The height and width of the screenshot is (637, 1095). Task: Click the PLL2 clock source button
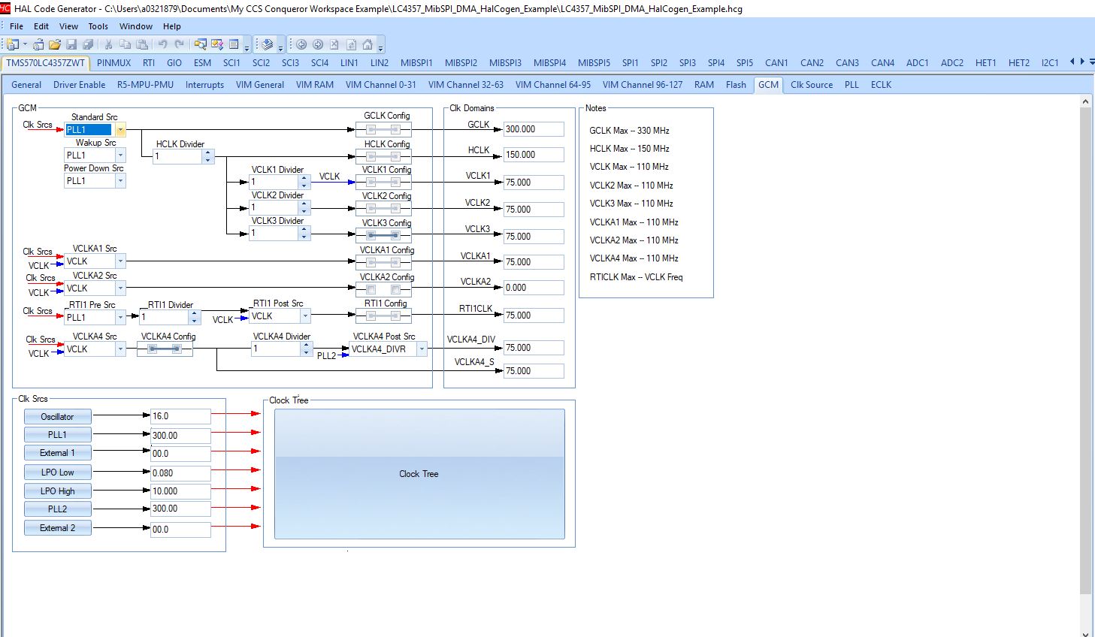58,509
